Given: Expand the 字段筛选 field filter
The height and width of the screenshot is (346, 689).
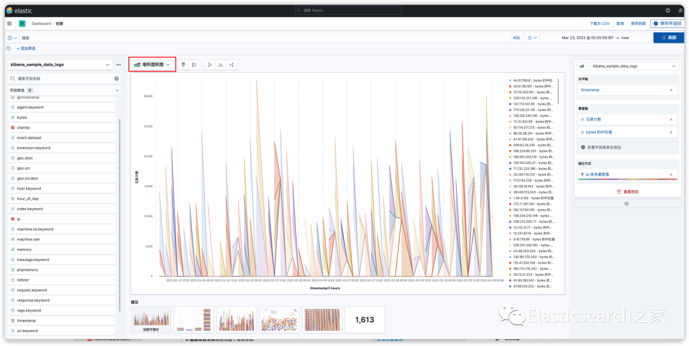Looking at the screenshot, I should tap(64, 90).
